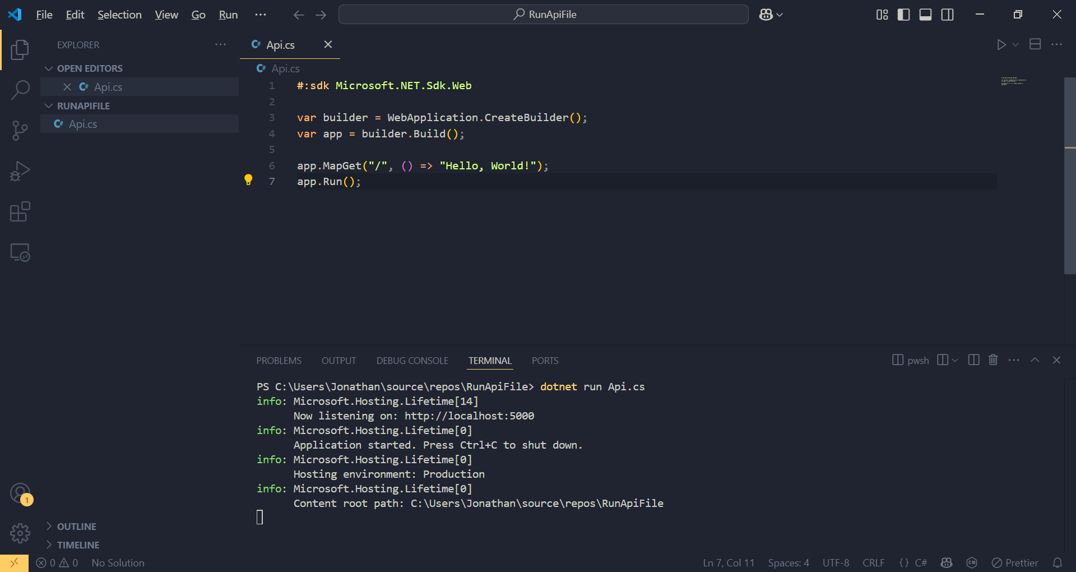Click the RunApiFile command center bar
Screen dimensions: 1076x572
pyautogui.click(x=543, y=15)
